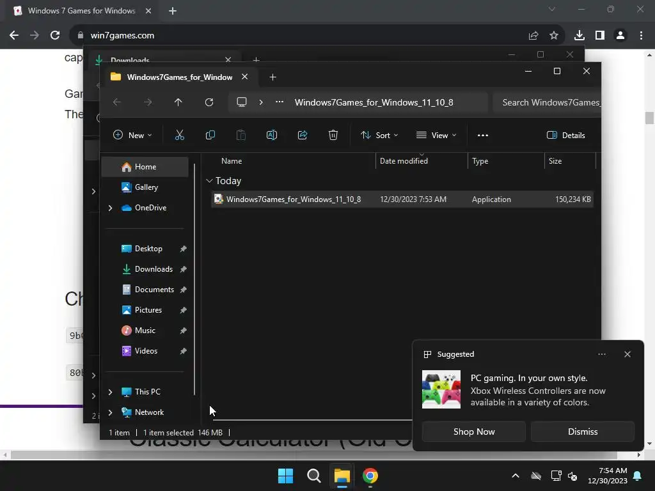Toggle the Details pane
The height and width of the screenshot is (491, 655).
[x=565, y=135]
